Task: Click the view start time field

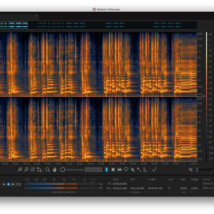Action: pos(120,188)
